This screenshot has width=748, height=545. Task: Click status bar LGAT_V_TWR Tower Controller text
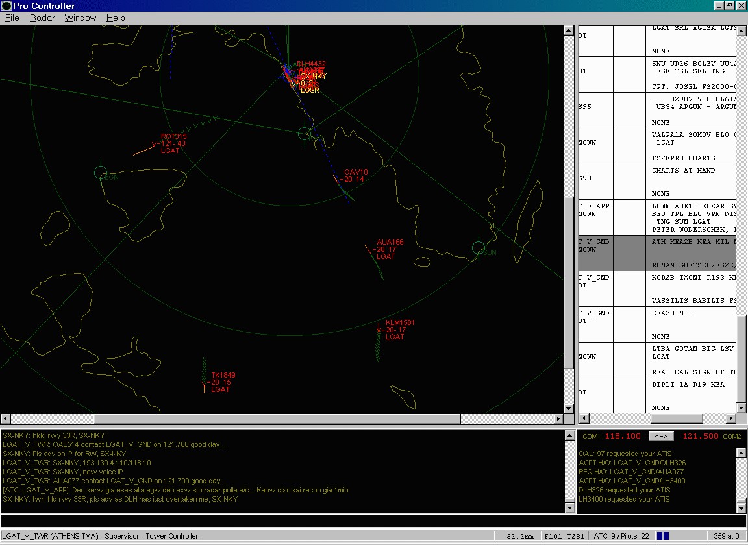pos(100,536)
